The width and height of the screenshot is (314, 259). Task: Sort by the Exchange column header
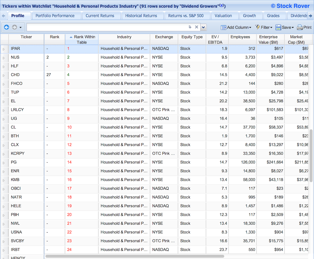[164, 39]
